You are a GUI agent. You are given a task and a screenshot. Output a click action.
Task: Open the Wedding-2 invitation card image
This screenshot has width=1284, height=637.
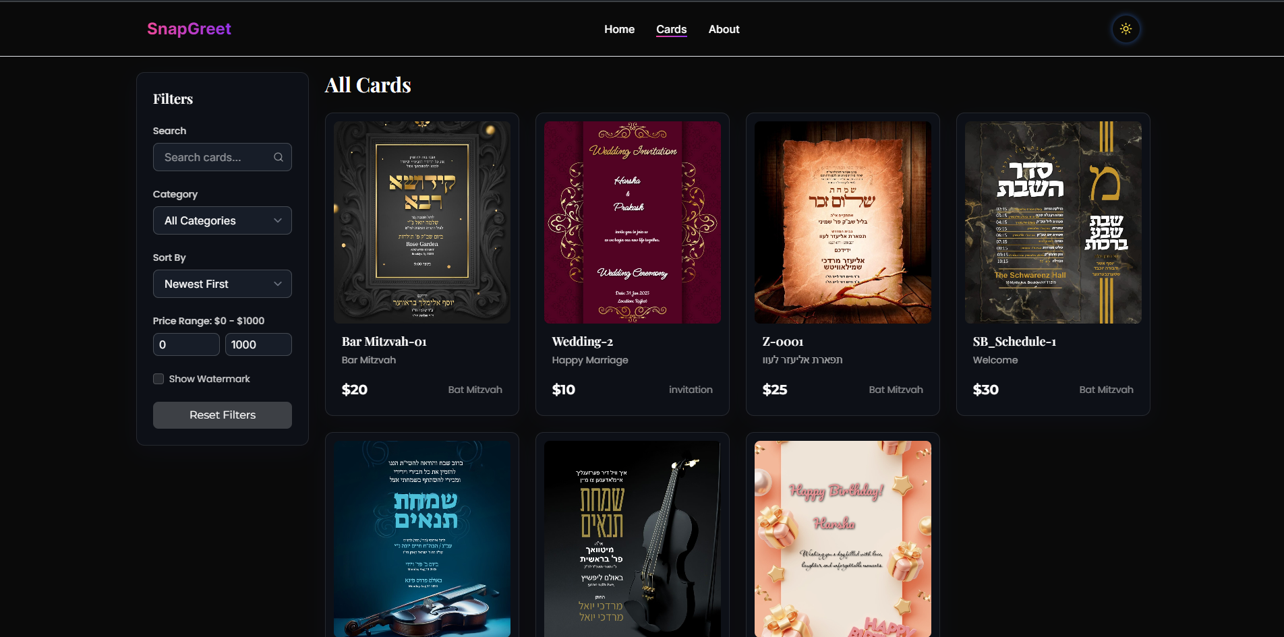click(x=633, y=222)
